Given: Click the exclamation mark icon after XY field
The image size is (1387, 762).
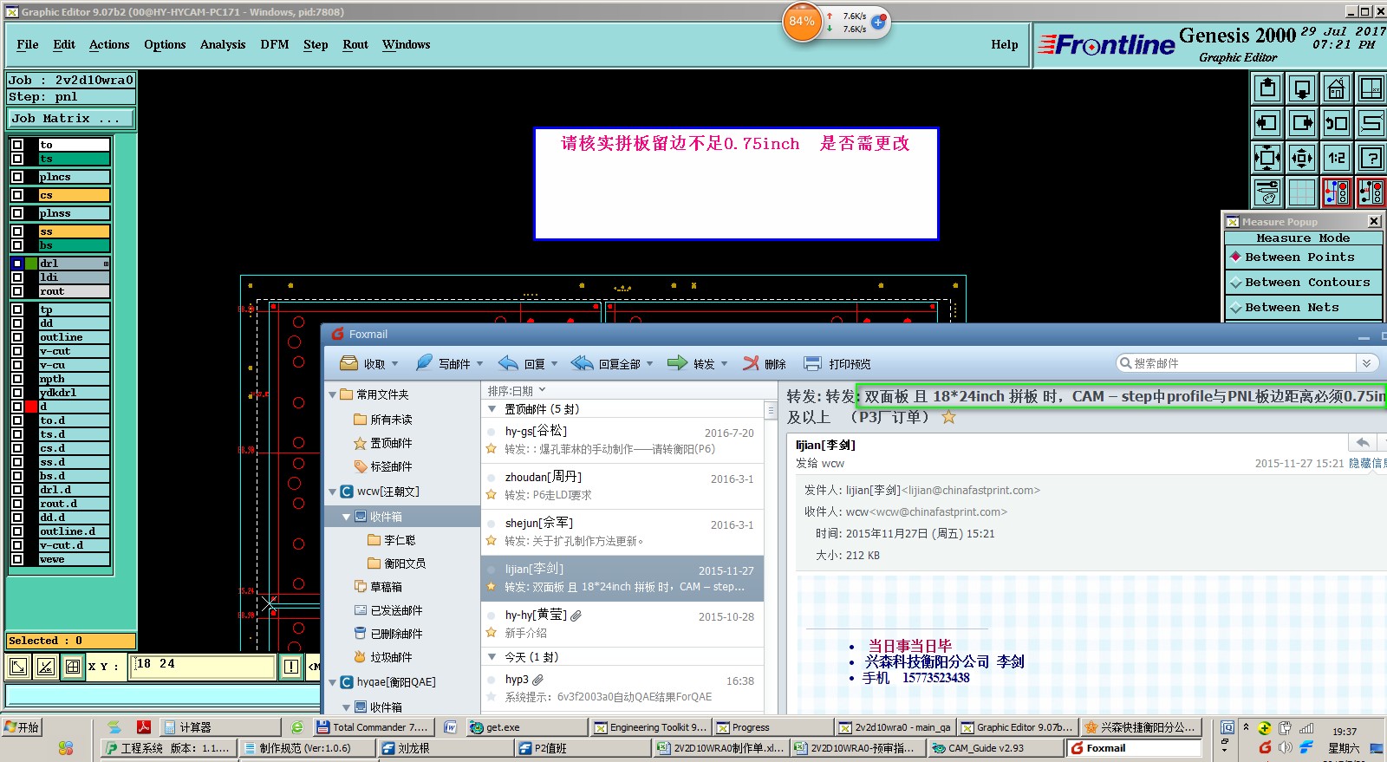Looking at the screenshot, I should [291, 667].
